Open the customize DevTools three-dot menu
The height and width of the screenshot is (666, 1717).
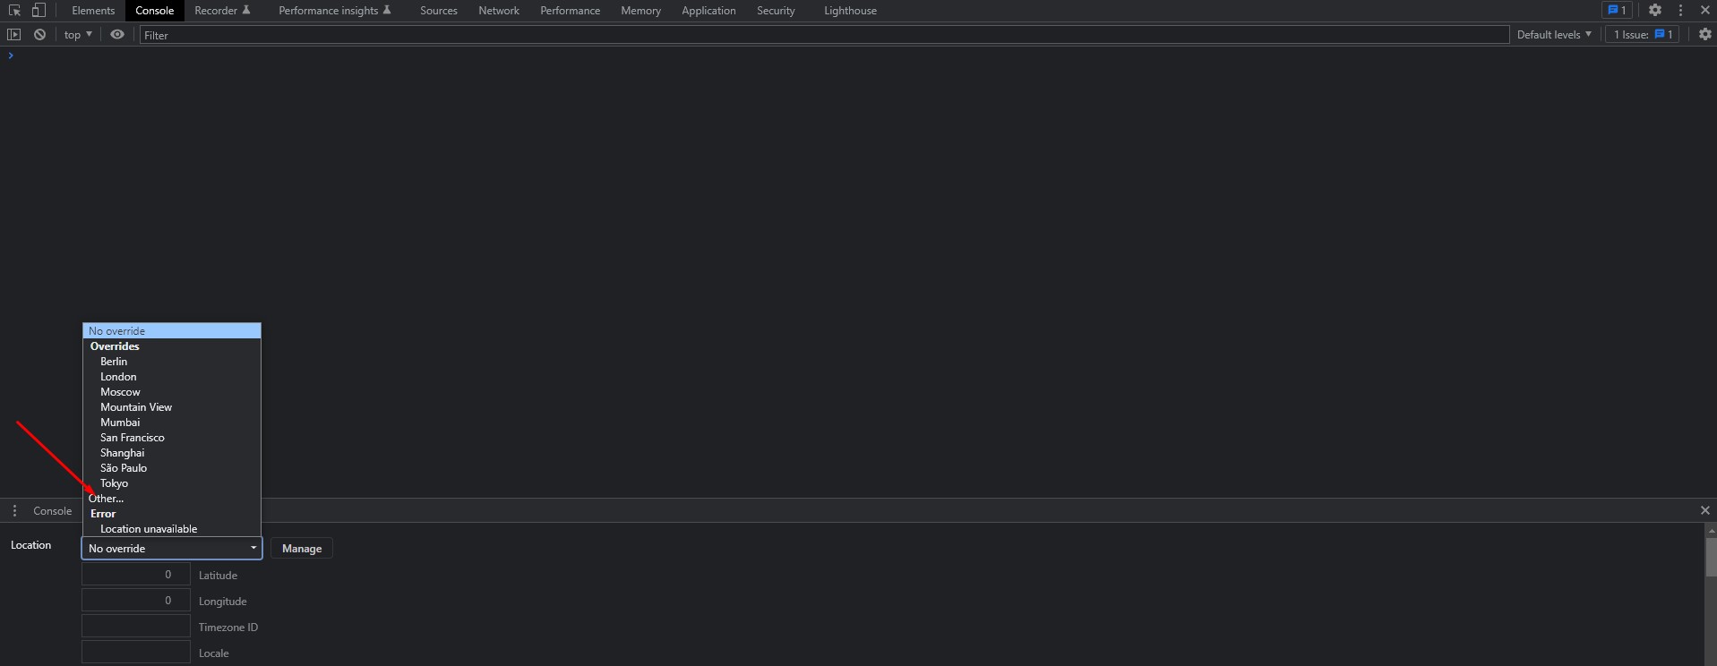[x=1680, y=10]
